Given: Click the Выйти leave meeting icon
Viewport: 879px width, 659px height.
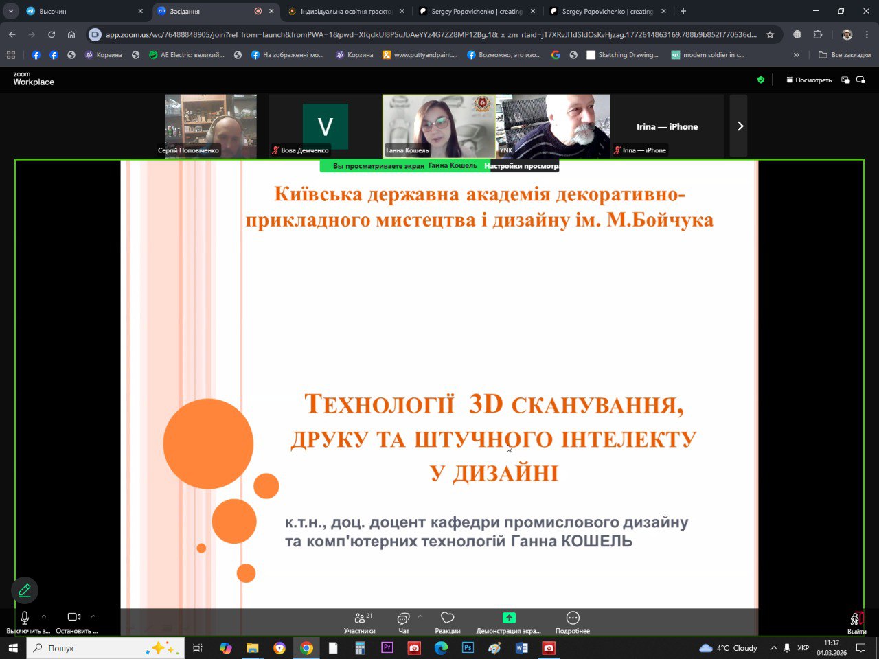Looking at the screenshot, I should (x=856, y=622).
